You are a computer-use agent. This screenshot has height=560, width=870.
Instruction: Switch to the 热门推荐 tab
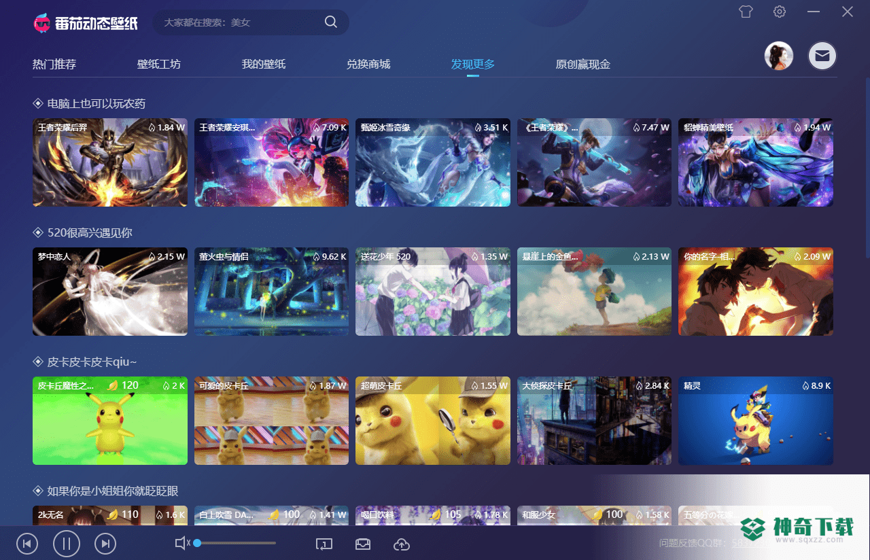point(54,65)
